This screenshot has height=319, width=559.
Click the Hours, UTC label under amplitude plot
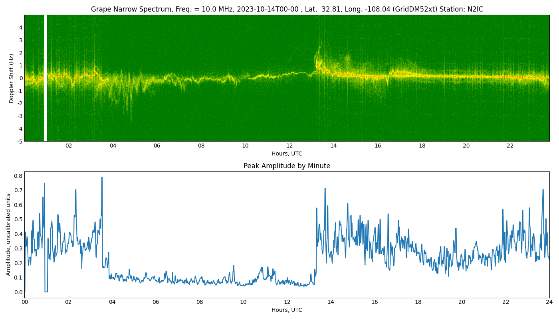pyautogui.click(x=287, y=310)
